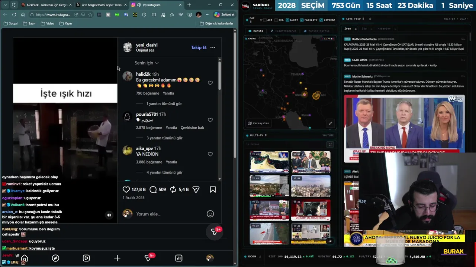Unmute the reel video

tap(109, 215)
